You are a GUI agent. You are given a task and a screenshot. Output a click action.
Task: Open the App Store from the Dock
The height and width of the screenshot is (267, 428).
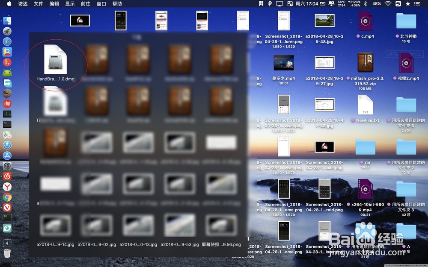click(7, 156)
